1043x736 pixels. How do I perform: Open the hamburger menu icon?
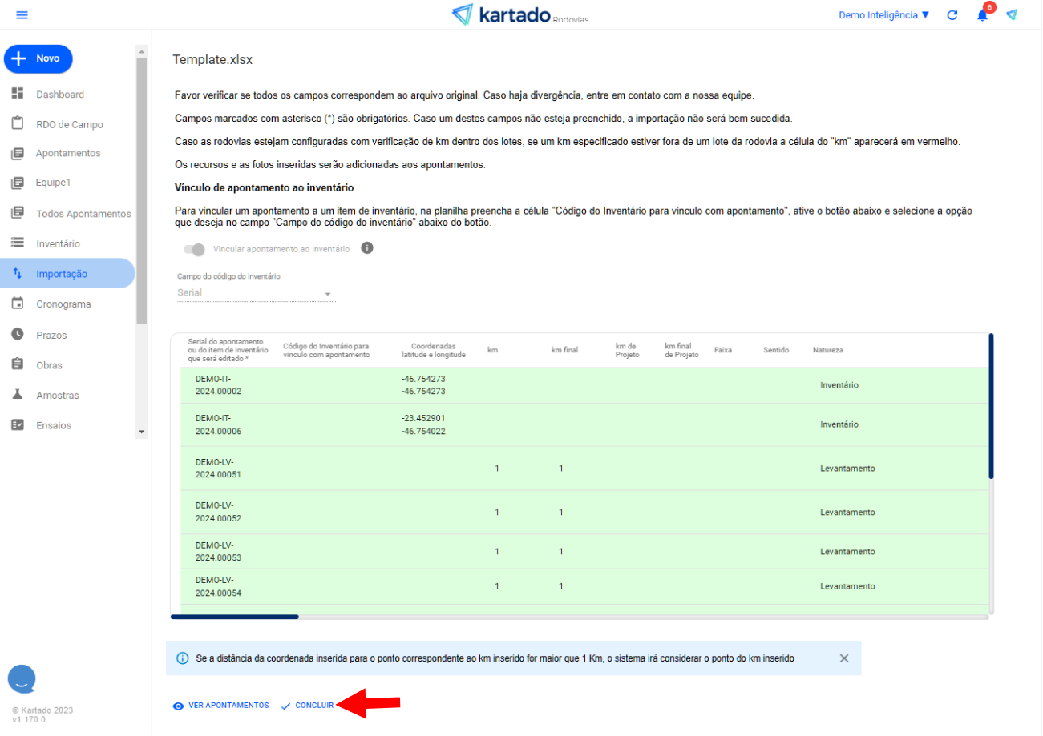[x=22, y=15]
